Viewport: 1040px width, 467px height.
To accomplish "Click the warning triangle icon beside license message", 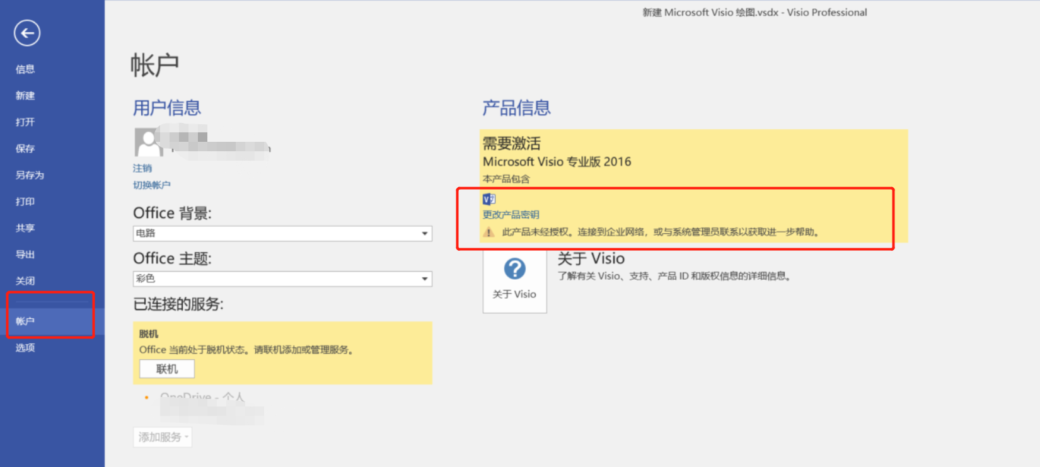I will point(489,232).
